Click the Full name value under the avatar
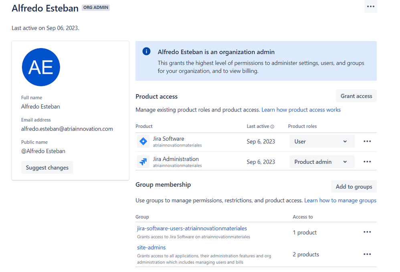 (x=40, y=106)
